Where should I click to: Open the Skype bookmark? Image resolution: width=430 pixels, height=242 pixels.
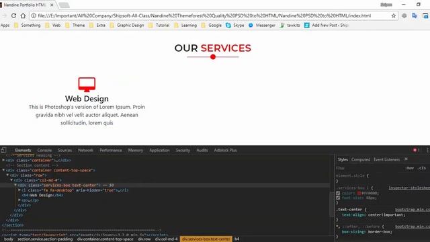(234, 26)
